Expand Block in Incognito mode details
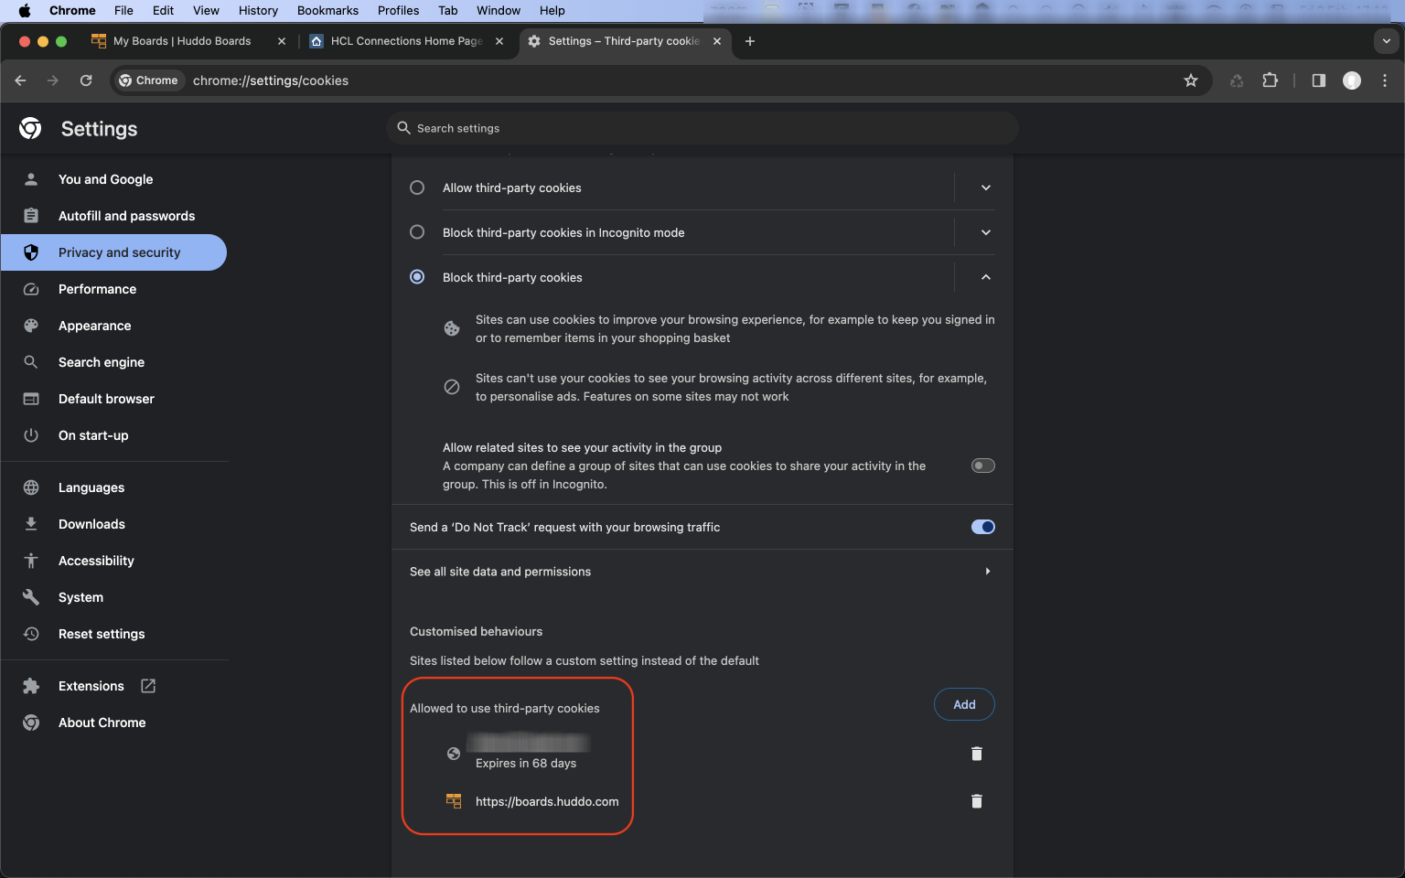Screen dimensions: 1405x878 (986, 232)
